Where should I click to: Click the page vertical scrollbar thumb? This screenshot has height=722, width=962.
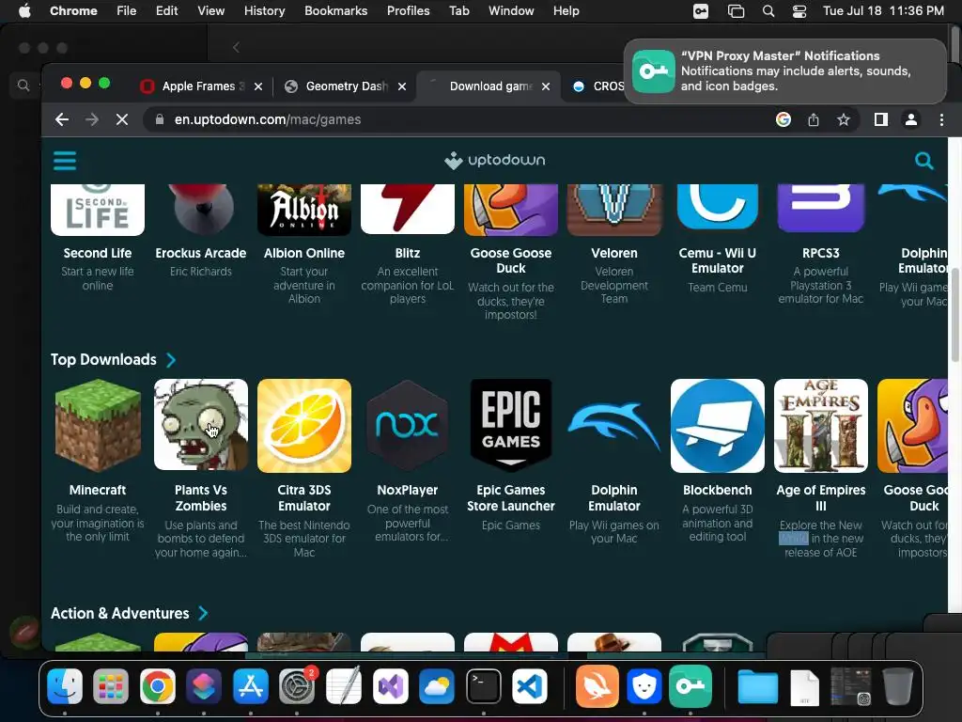click(x=954, y=313)
